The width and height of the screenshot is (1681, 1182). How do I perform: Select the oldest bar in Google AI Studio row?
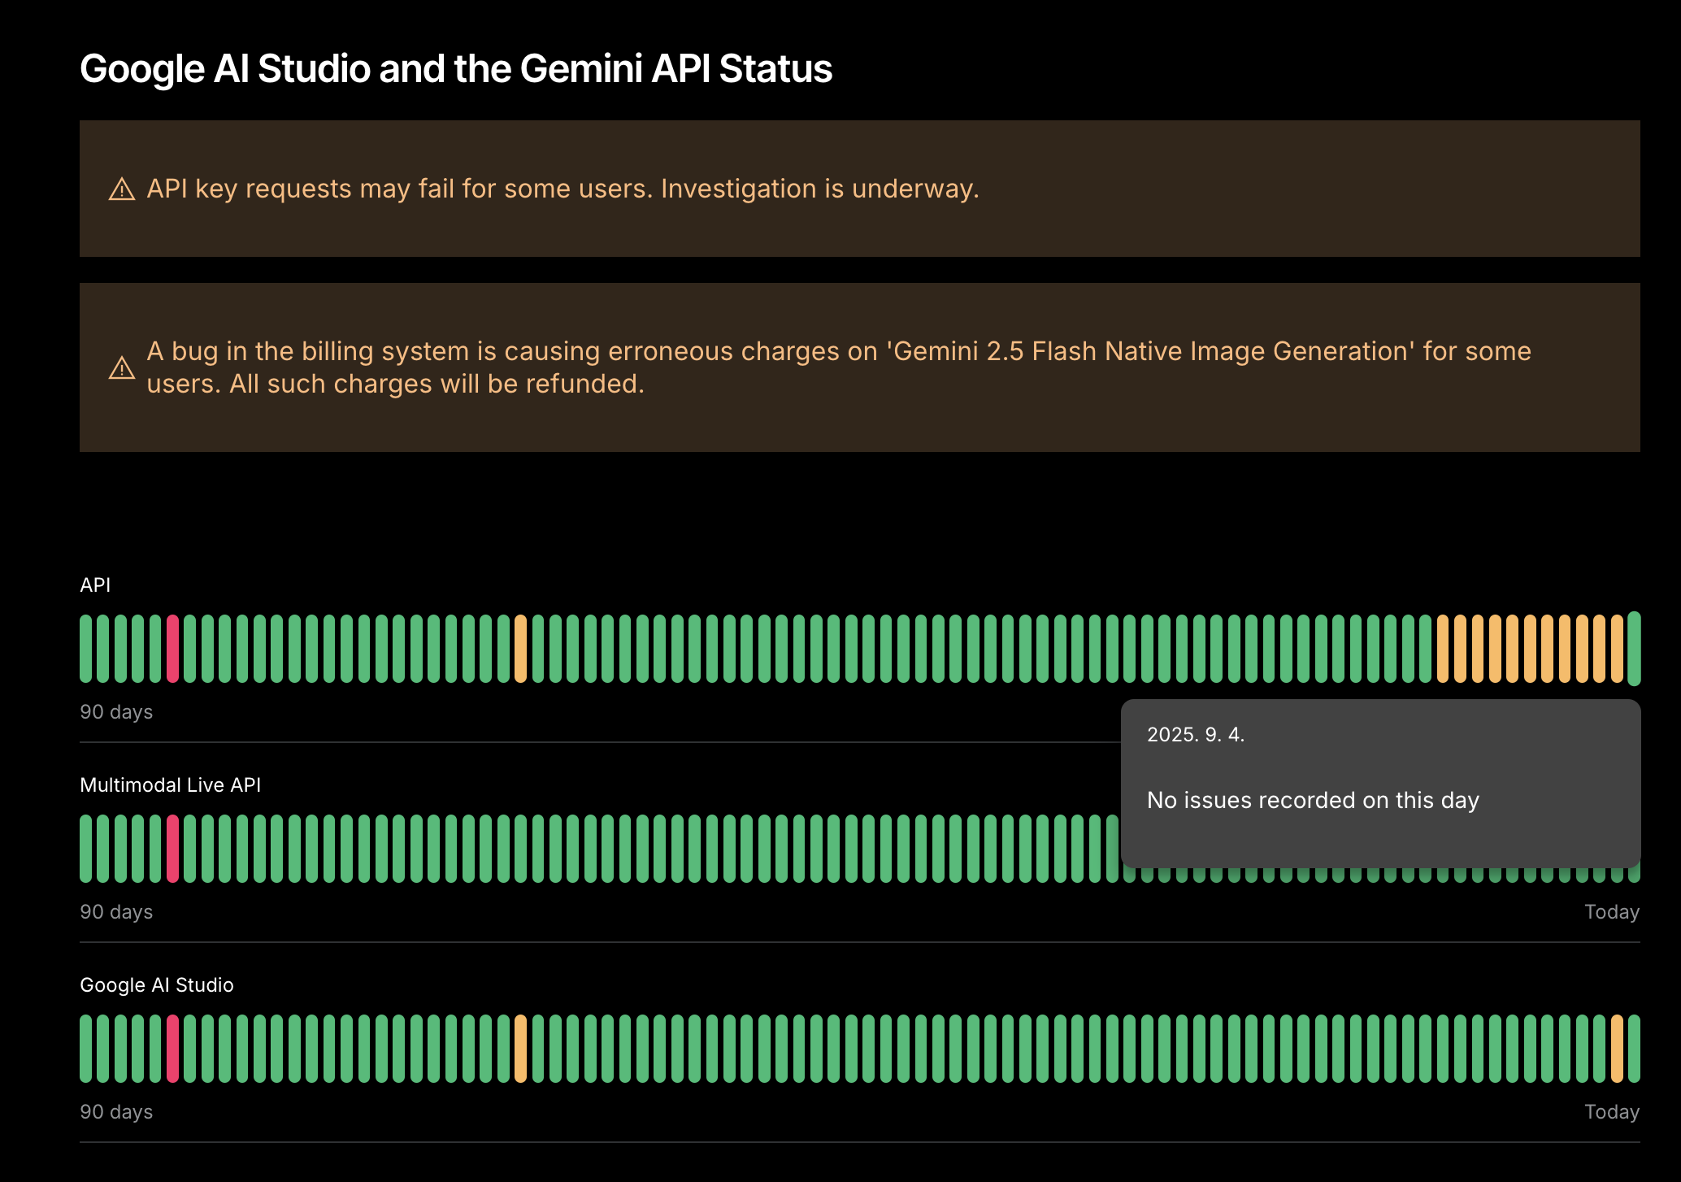[x=85, y=1049]
